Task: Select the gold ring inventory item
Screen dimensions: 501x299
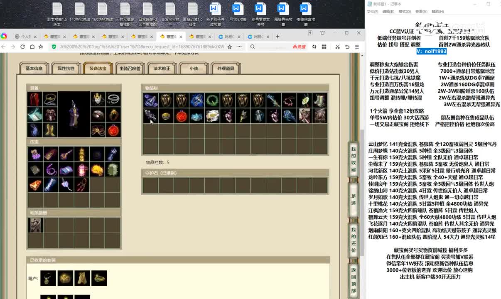Action: point(166,116)
